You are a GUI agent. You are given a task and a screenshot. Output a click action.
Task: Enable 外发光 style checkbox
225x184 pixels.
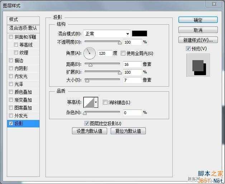tap(11, 115)
